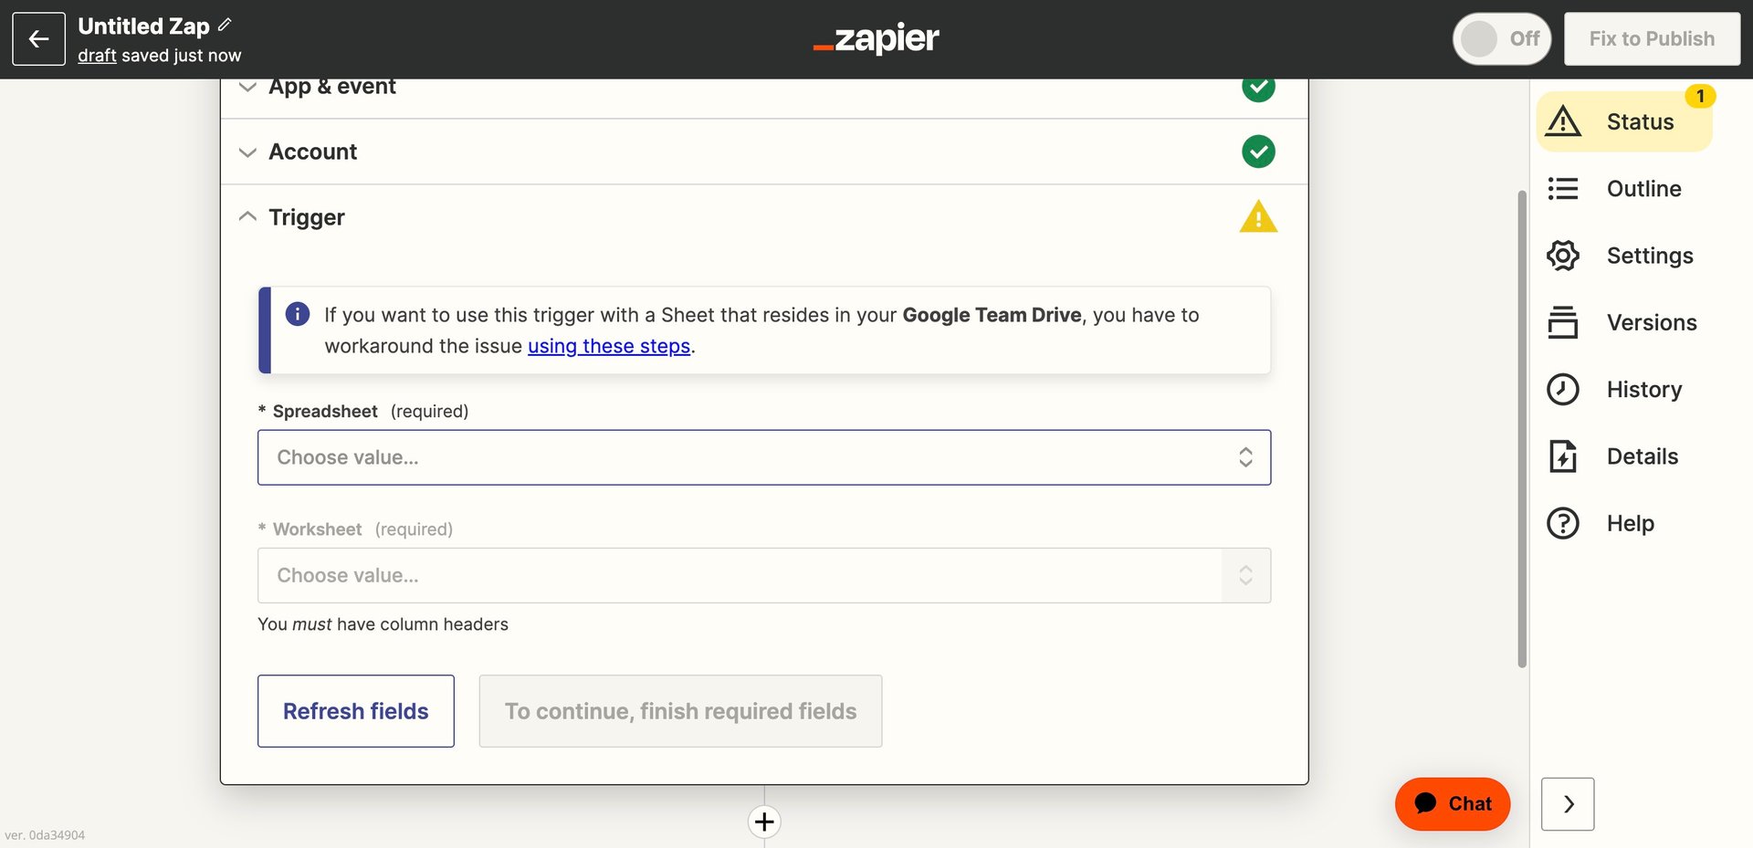Click the Trigger yellow warning icon

(x=1258, y=217)
